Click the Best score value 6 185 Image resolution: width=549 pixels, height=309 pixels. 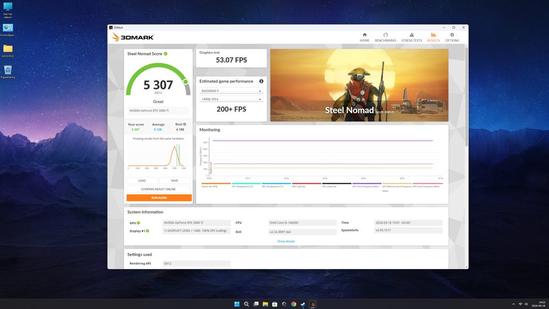pos(180,130)
